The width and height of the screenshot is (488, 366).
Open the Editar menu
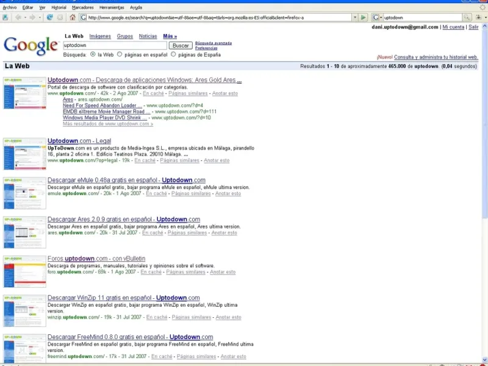pos(27,7)
